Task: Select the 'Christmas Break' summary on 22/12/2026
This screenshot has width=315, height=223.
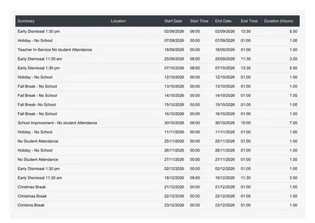Action: point(32,196)
